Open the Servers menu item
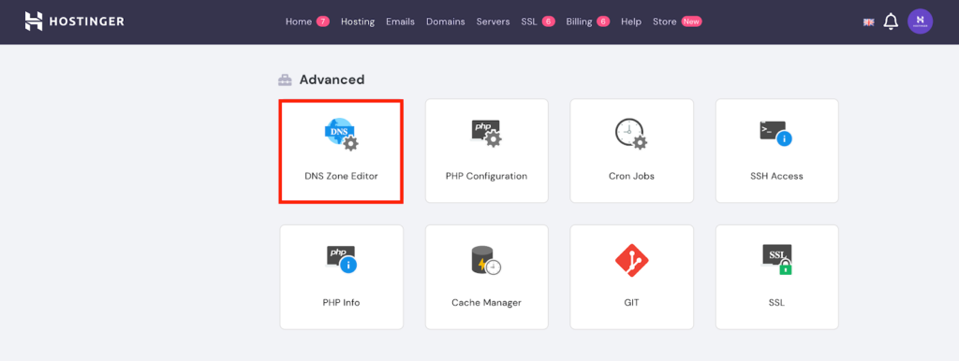 [x=493, y=22]
